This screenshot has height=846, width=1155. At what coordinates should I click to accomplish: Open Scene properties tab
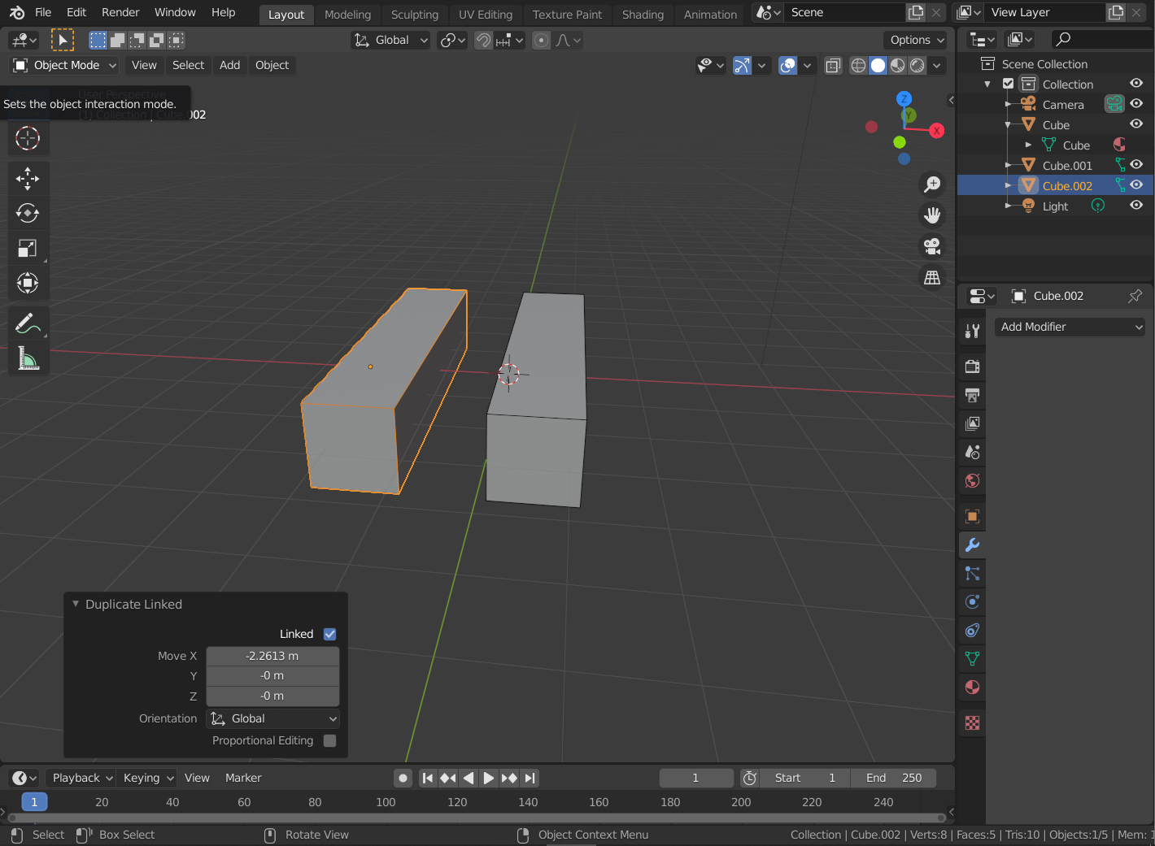[x=972, y=452]
